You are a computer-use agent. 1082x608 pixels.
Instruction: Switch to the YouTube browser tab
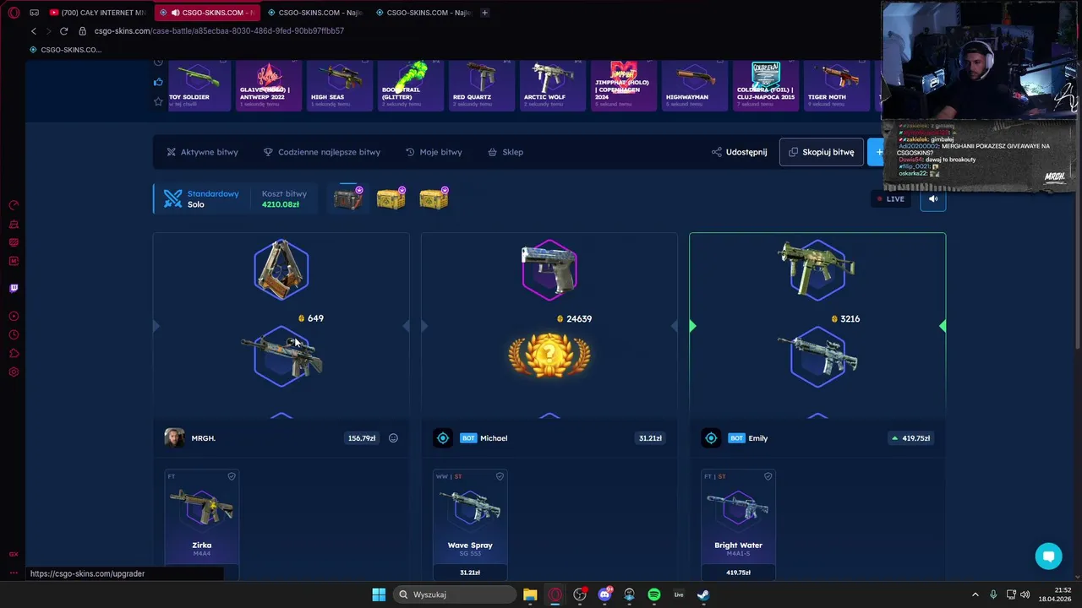(97, 13)
